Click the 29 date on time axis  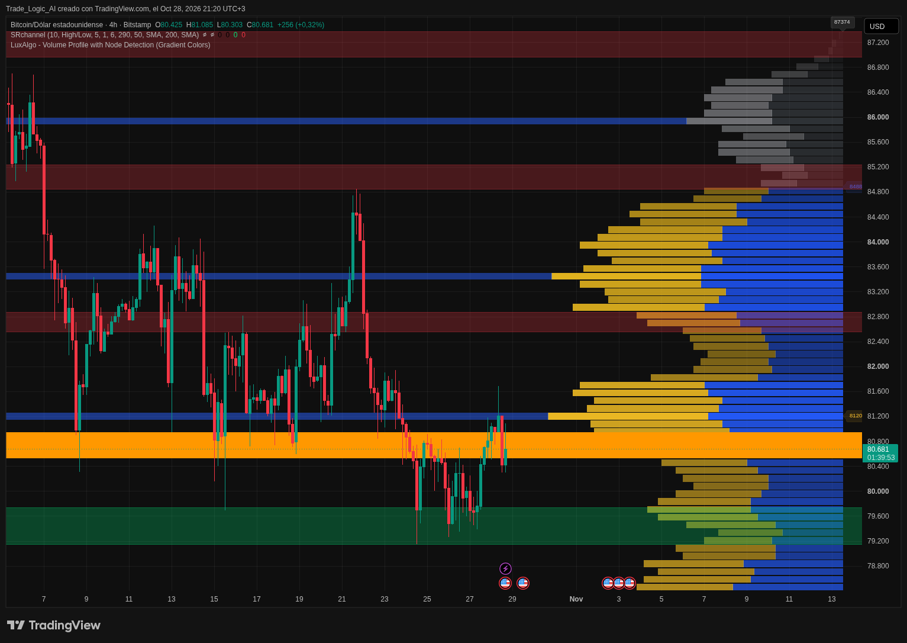512,599
